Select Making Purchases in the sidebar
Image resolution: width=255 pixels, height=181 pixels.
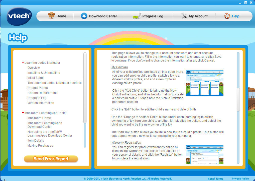[40, 145]
